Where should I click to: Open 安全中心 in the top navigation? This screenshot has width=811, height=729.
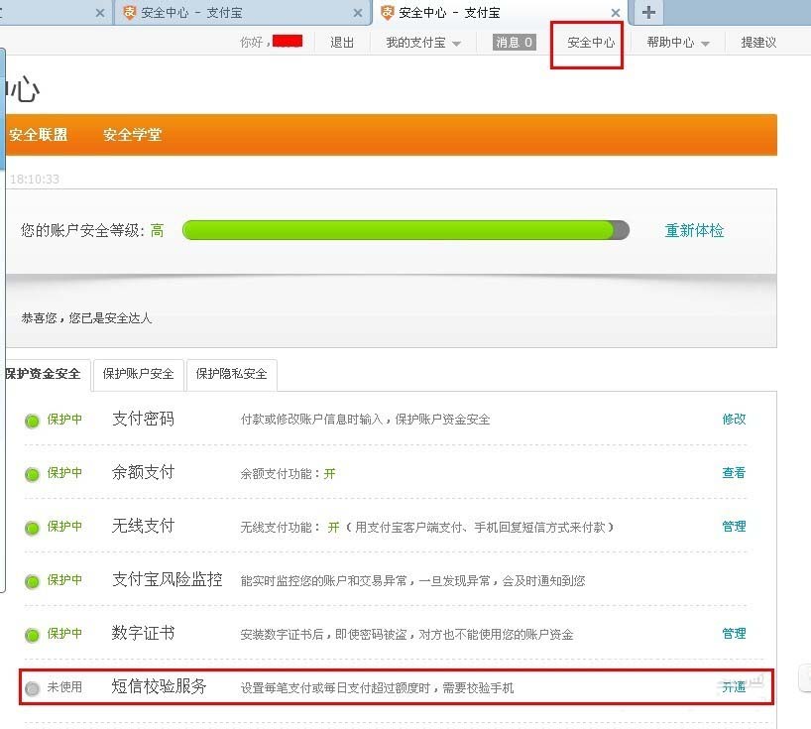[x=591, y=43]
